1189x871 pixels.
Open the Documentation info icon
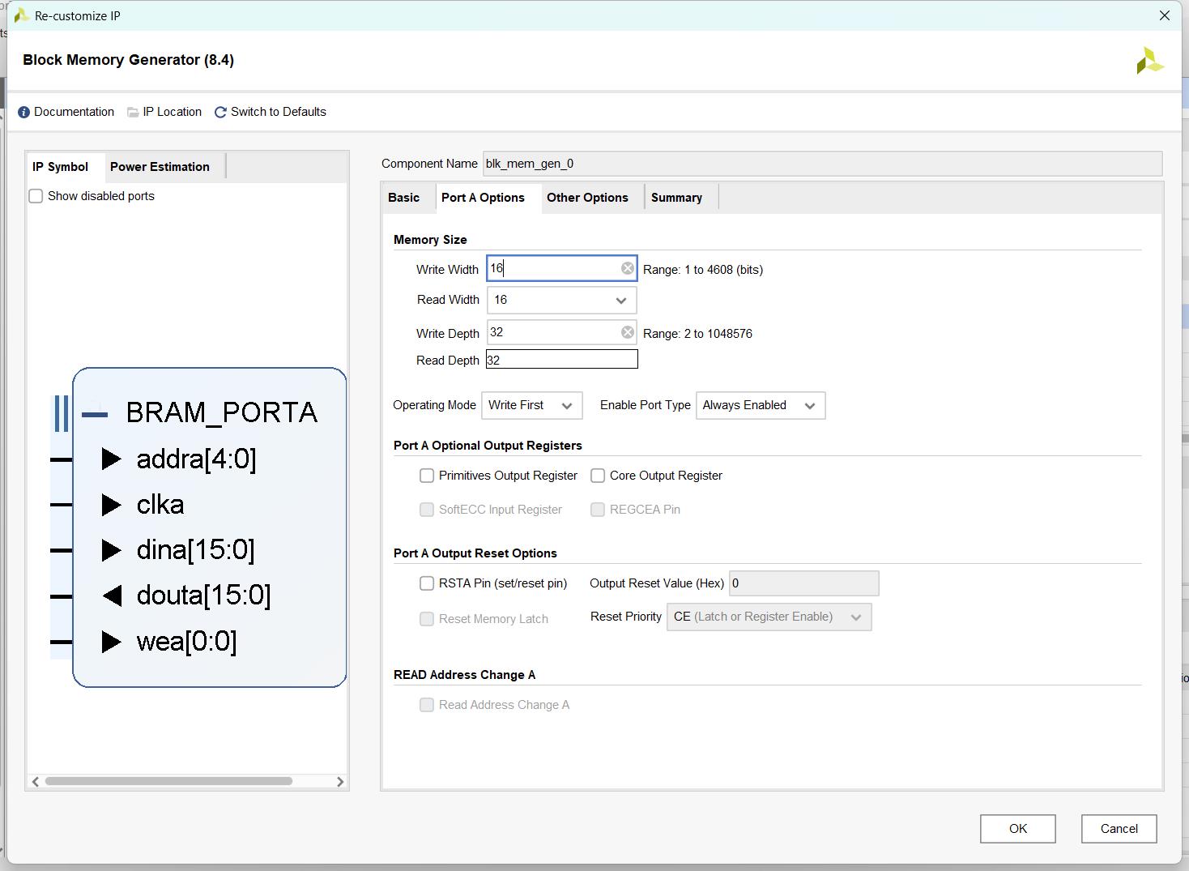pos(23,112)
